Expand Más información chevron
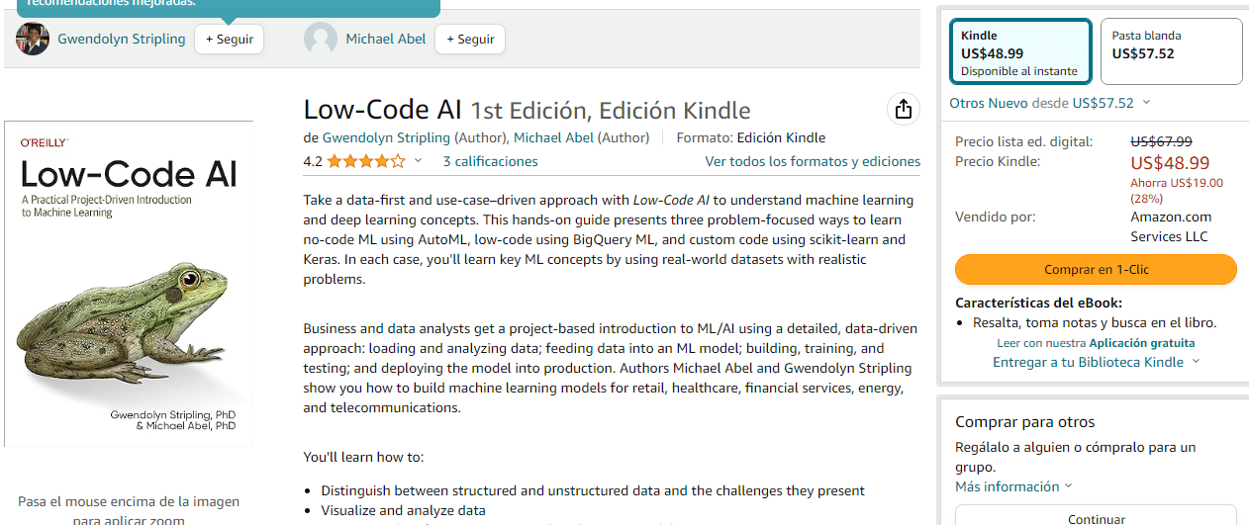Image resolution: width=1249 pixels, height=525 pixels. [1068, 486]
